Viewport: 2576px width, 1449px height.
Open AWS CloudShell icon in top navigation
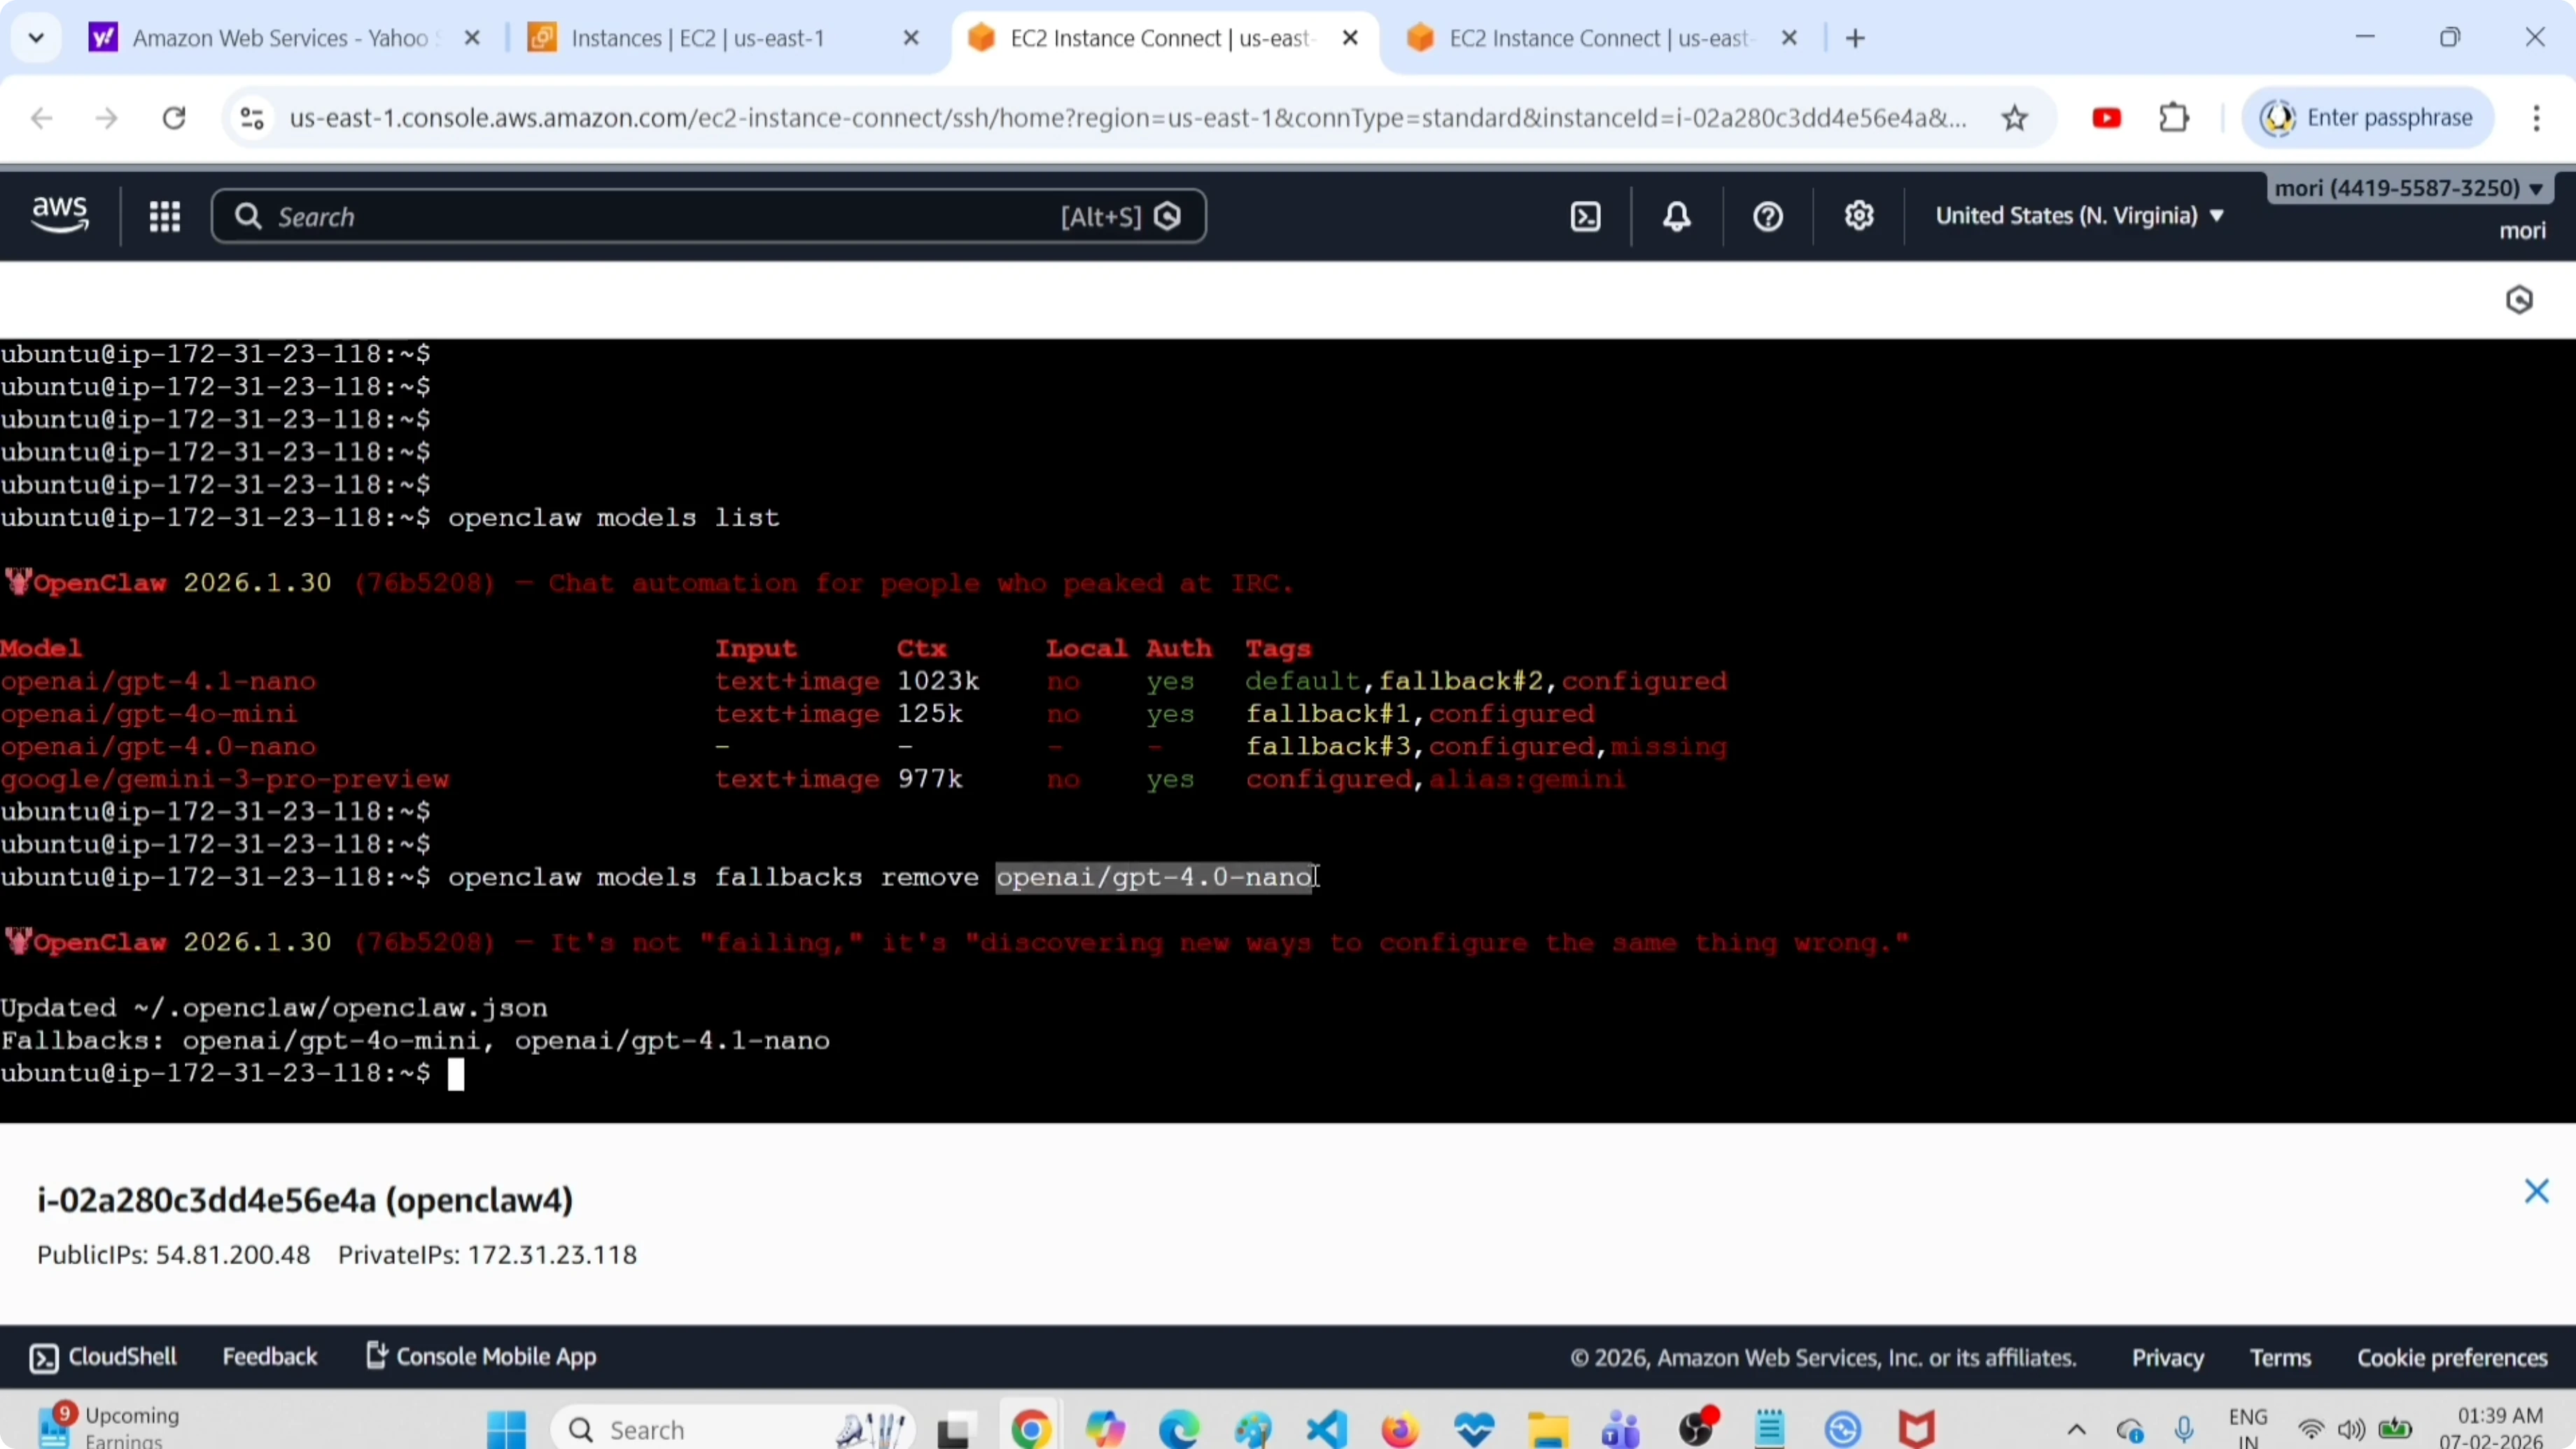[x=1586, y=217]
